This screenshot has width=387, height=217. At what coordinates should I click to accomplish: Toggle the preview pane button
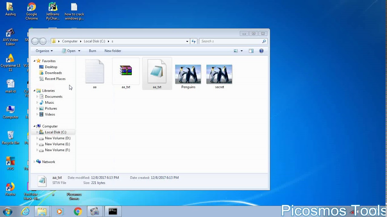point(251,51)
